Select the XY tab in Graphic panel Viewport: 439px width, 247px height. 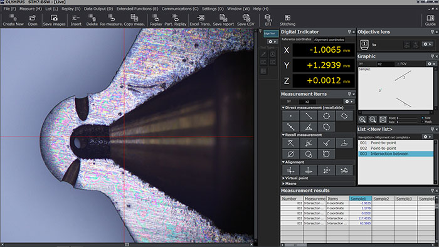click(x=361, y=64)
